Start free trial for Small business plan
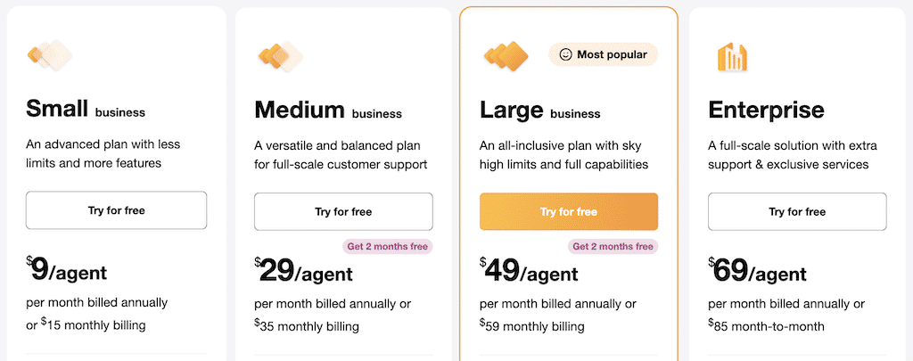The height and width of the screenshot is (361, 913). pos(116,210)
